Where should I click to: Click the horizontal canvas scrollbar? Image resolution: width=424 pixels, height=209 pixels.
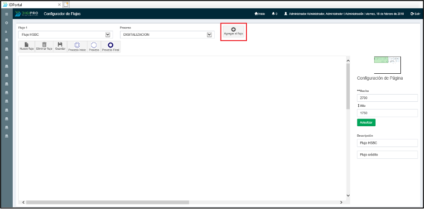(x=107, y=202)
